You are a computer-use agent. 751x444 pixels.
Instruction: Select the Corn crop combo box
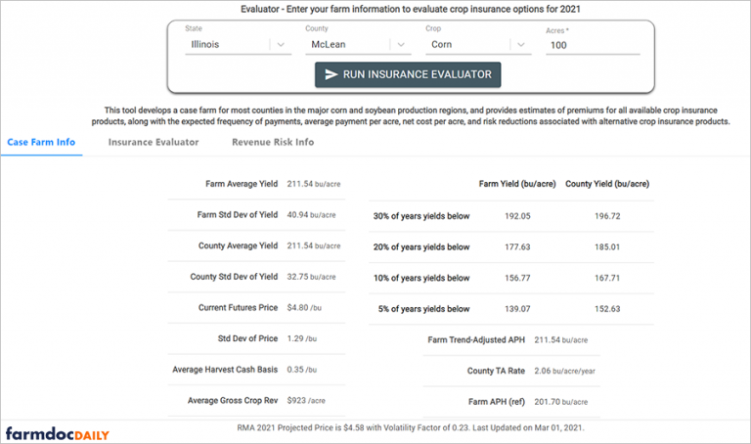click(x=478, y=45)
